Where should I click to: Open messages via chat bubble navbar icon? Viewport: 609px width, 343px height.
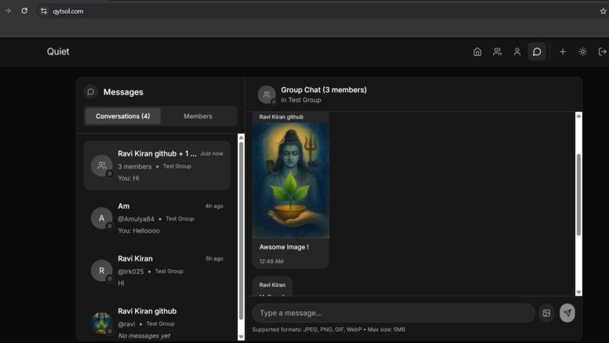tap(536, 51)
